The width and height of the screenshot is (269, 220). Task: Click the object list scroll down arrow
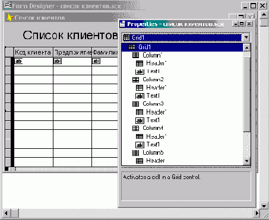(x=246, y=161)
